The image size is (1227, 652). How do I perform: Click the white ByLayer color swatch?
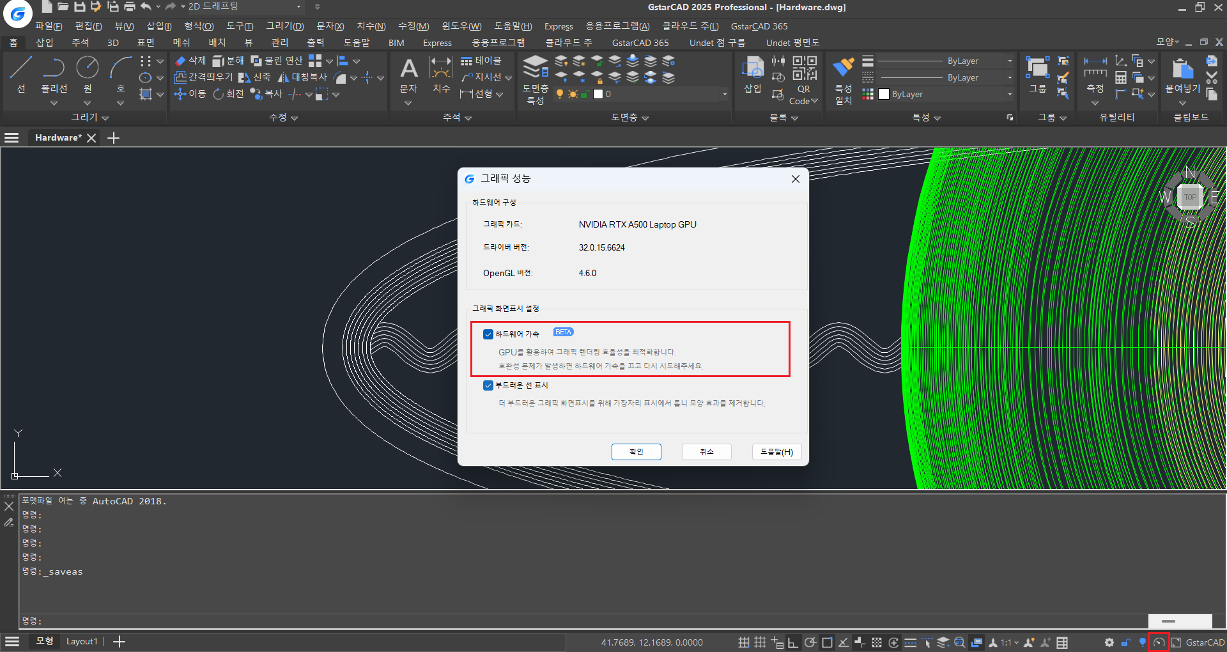[x=884, y=94]
